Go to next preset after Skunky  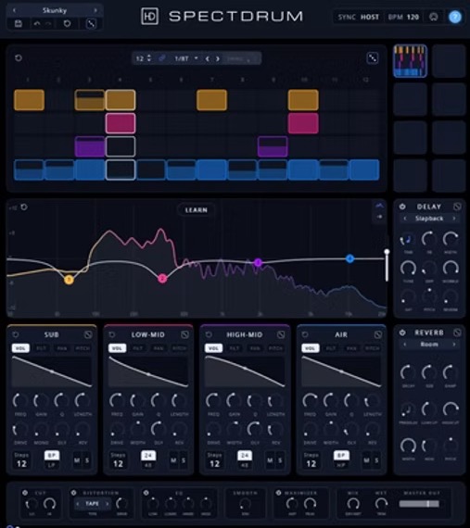tap(95, 10)
